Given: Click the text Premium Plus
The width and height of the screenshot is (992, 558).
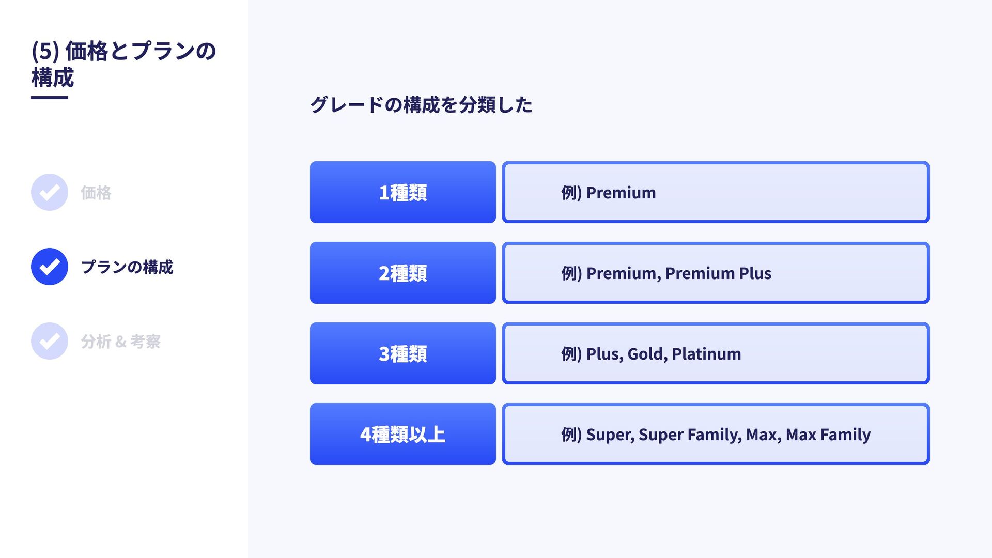Looking at the screenshot, I should (718, 273).
